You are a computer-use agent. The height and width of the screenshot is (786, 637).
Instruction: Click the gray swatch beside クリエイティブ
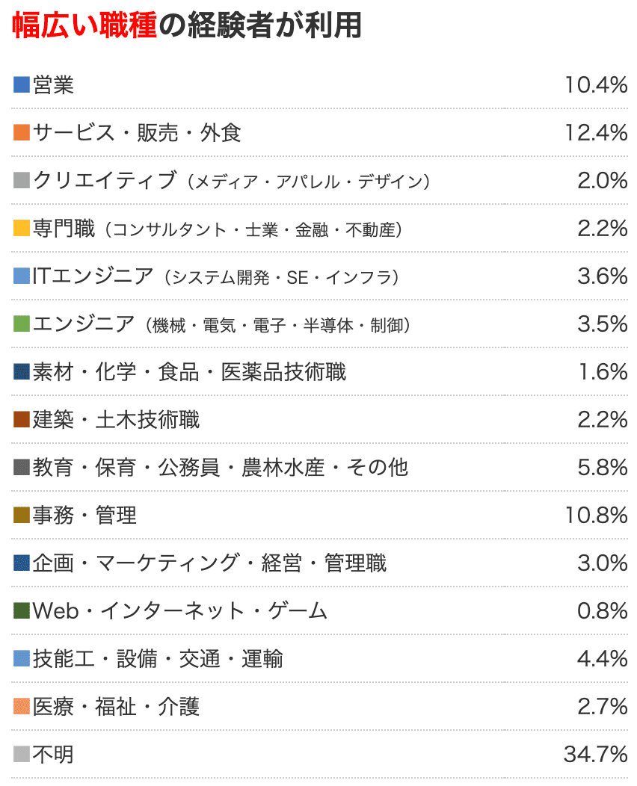click(22, 181)
